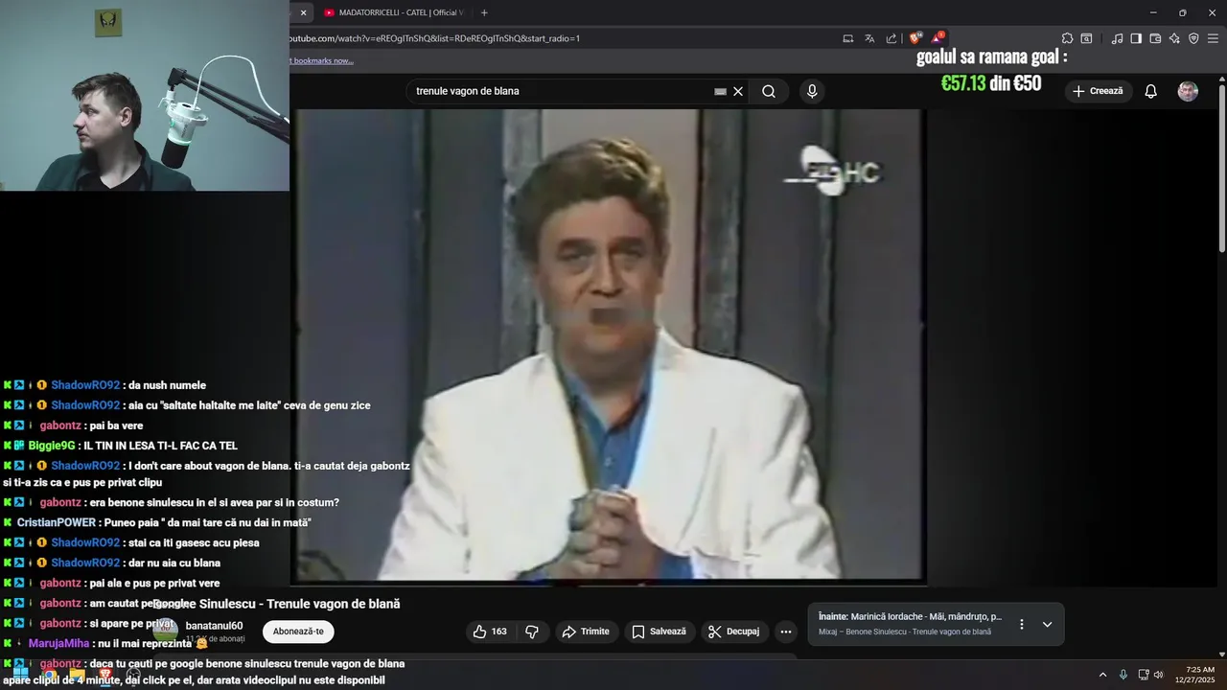
Task: Open the Brave Shields lion icon
Action: pos(915,38)
